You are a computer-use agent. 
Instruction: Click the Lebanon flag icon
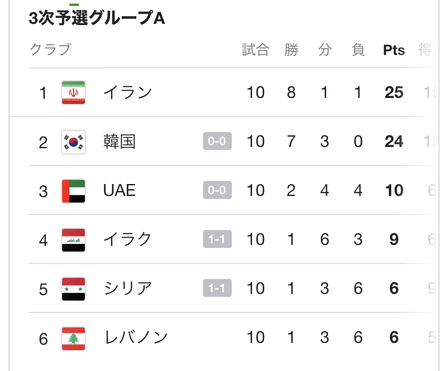click(73, 338)
